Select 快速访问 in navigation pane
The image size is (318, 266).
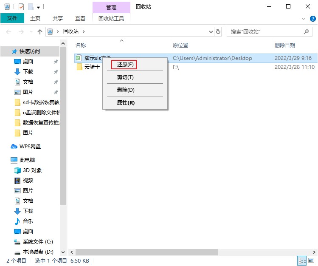pyautogui.click(x=30, y=51)
